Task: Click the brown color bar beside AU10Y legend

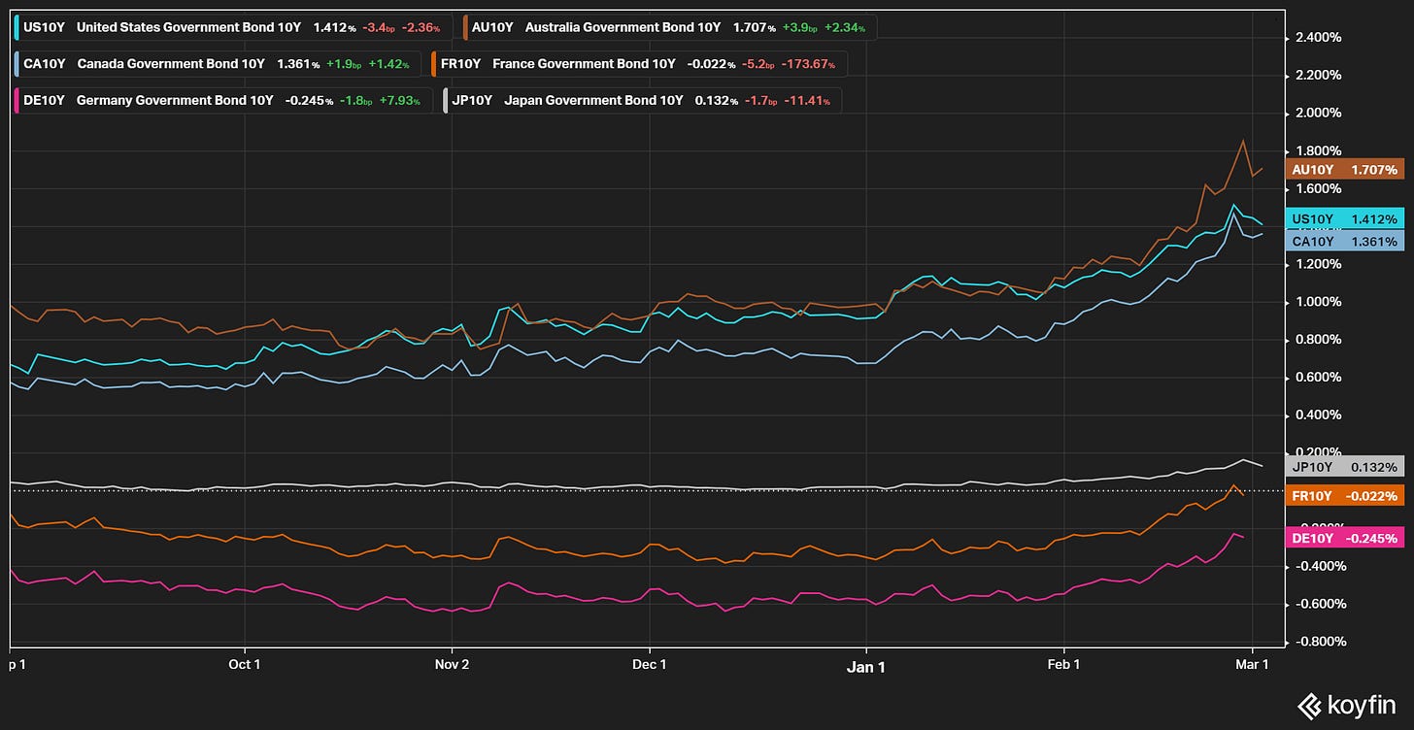Action: 466,27
